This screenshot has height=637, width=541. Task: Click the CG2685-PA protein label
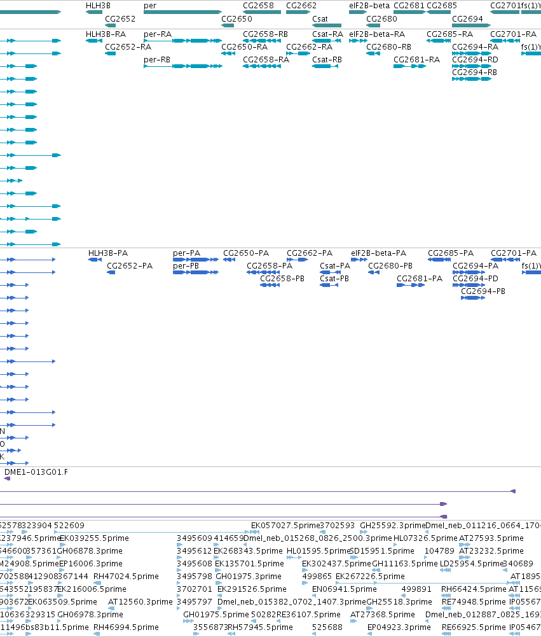(x=451, y=253)
